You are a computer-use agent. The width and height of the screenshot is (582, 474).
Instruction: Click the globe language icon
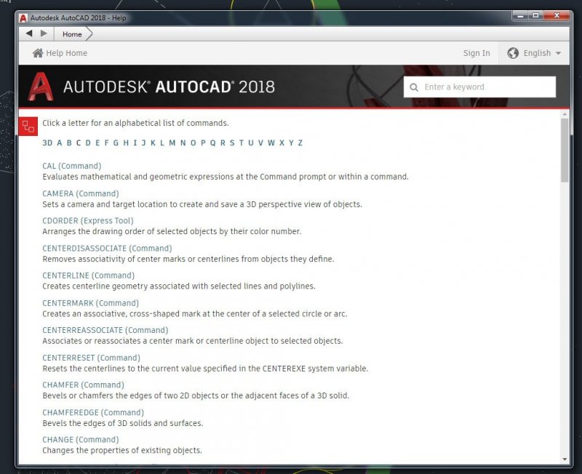[513, 53]
